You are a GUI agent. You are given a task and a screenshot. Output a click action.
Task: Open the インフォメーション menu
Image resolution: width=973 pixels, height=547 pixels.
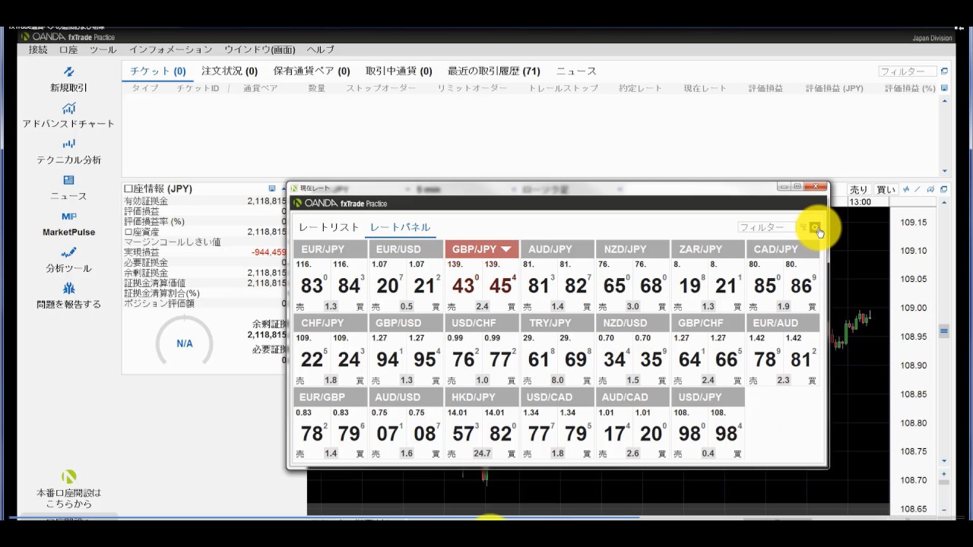tap(170, 49)
